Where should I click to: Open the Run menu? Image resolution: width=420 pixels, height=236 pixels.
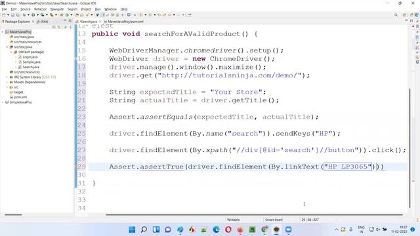point(98,9)
